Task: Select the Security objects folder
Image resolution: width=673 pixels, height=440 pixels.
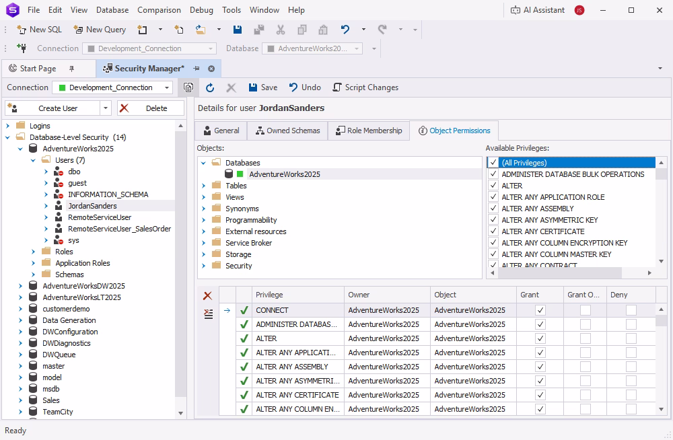Action: point(239,266)
